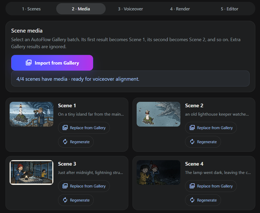This screenshot has width=260, height=213.
Task: Open the Scene 2 aerial island thumbnail
Action: [x=158, y=114]
